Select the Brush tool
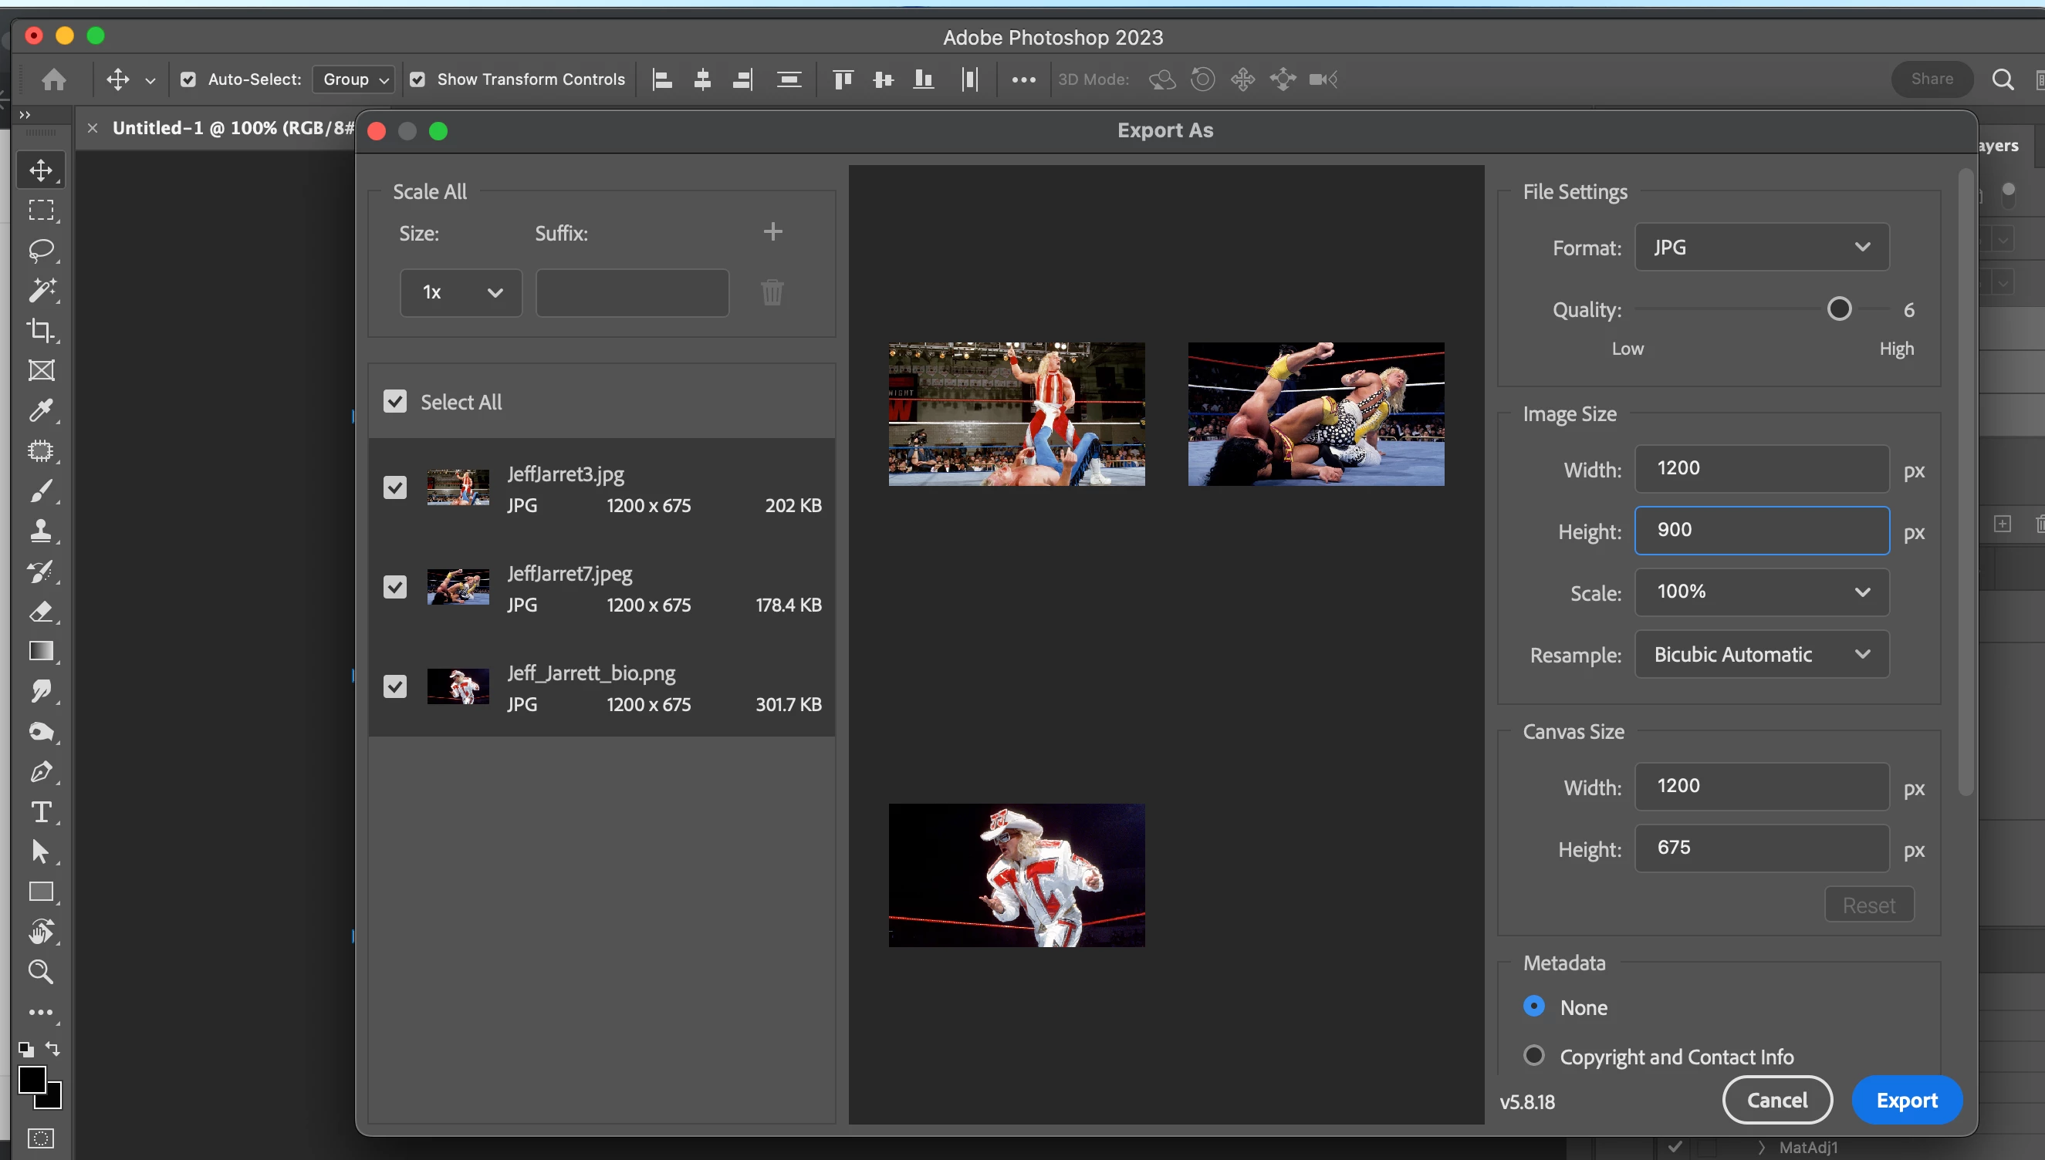2045x1160 pixels. tap(41, 491)
